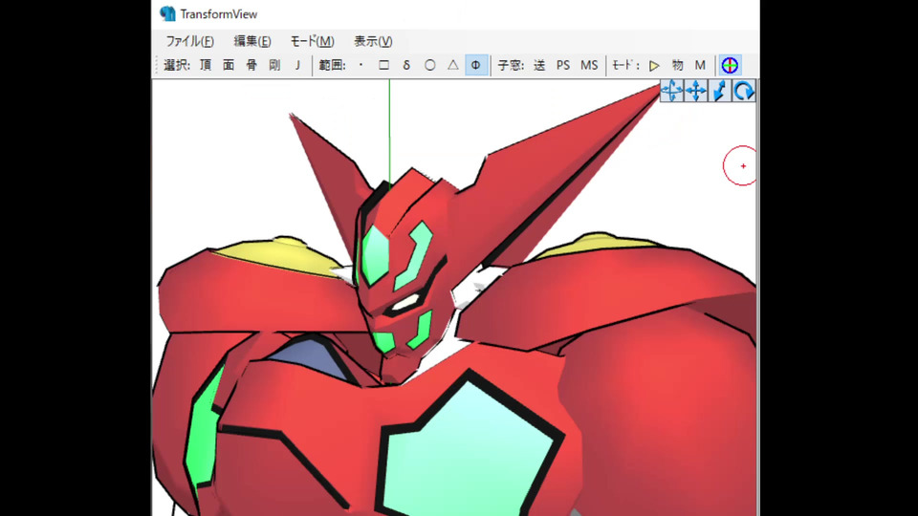The image size is (918, 516).
Task: Click the PS child window button
Action: pyautogui.click(x=563, y=65)
